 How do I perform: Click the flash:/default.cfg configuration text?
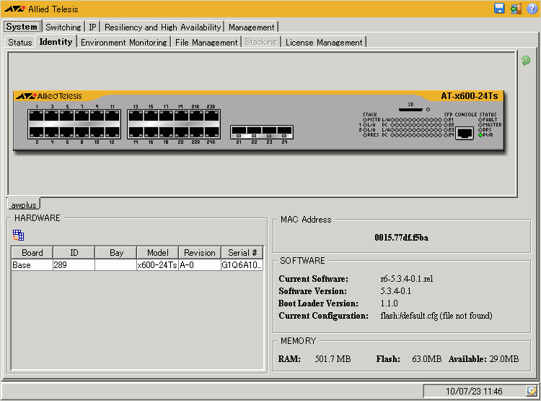436,316
